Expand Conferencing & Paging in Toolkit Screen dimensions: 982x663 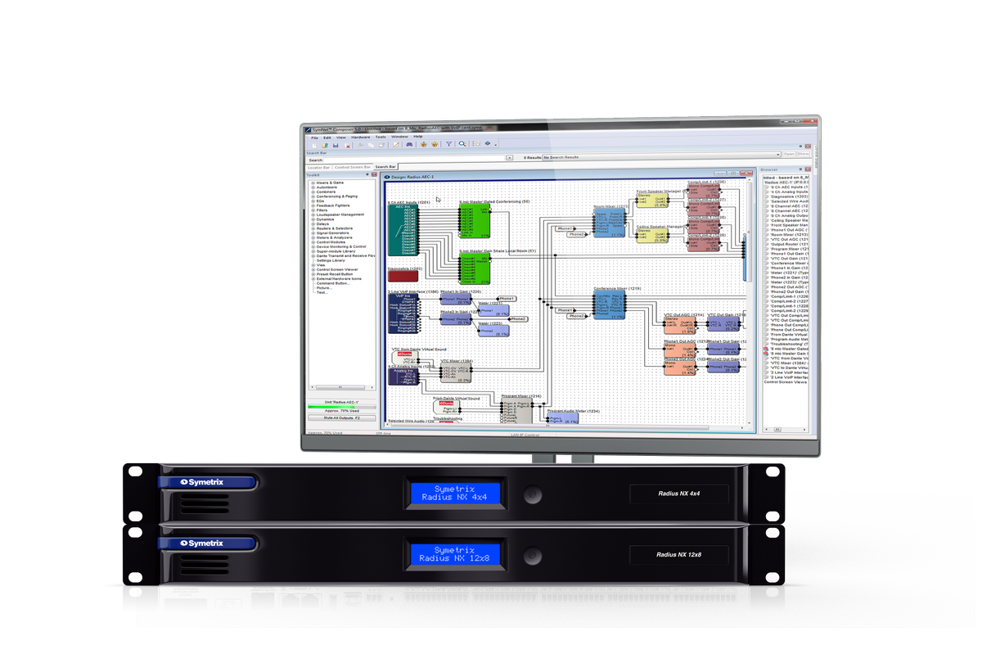(x=313, y=196)
